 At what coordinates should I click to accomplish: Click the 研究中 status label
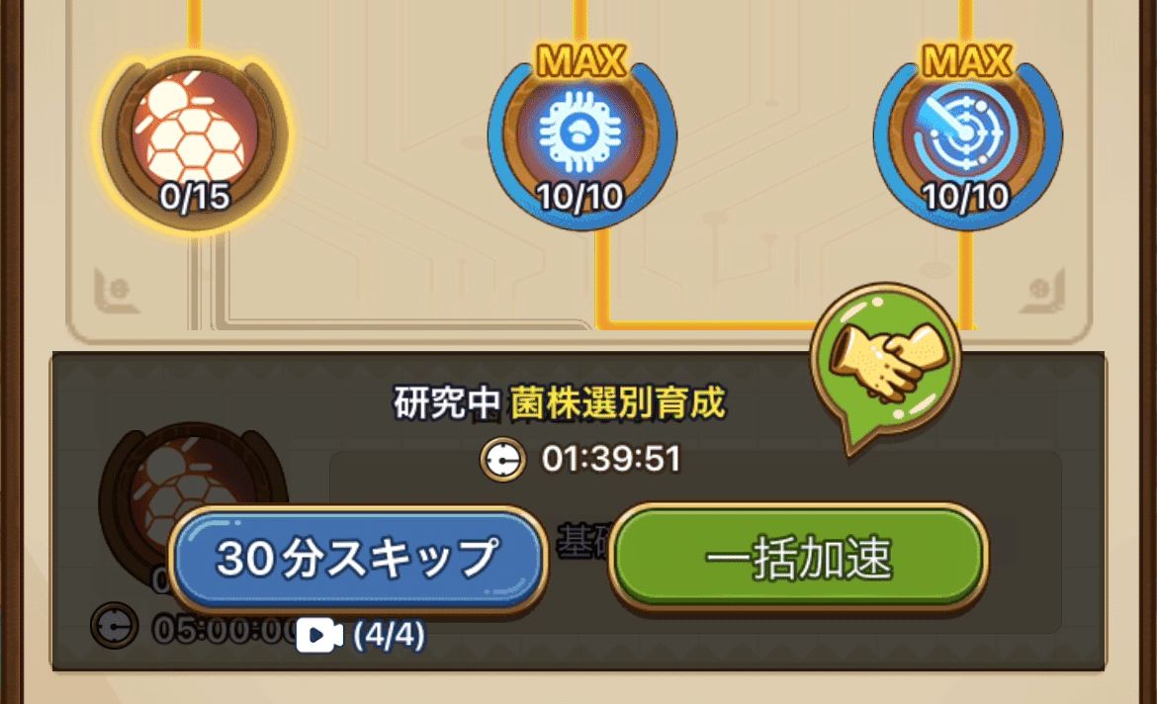tap(447, 402)
